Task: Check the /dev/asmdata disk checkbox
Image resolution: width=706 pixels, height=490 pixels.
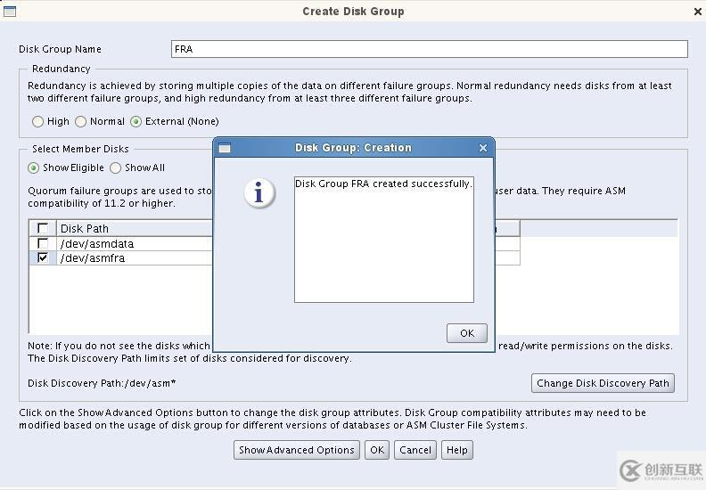Action: 43,243
